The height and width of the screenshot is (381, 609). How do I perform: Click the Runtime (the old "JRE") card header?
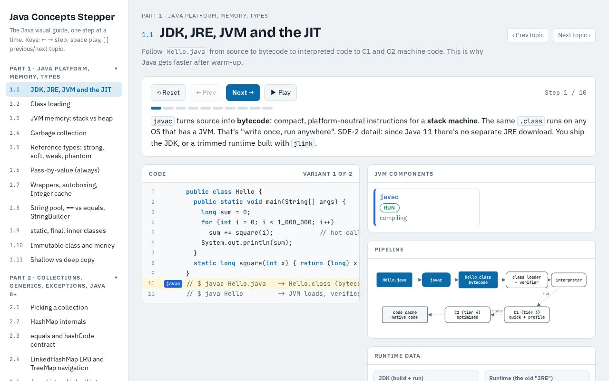[521, 378]
